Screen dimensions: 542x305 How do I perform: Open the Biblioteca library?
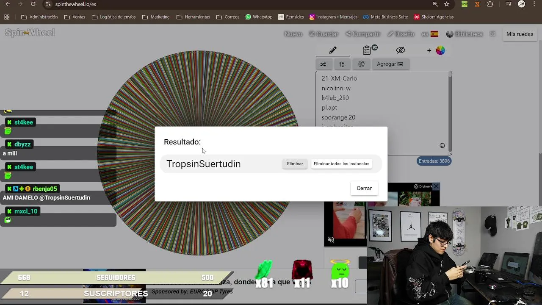465,34
